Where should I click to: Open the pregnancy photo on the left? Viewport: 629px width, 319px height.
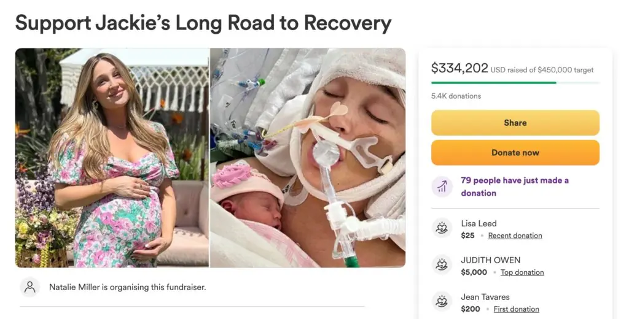click(x=112, y=158)
